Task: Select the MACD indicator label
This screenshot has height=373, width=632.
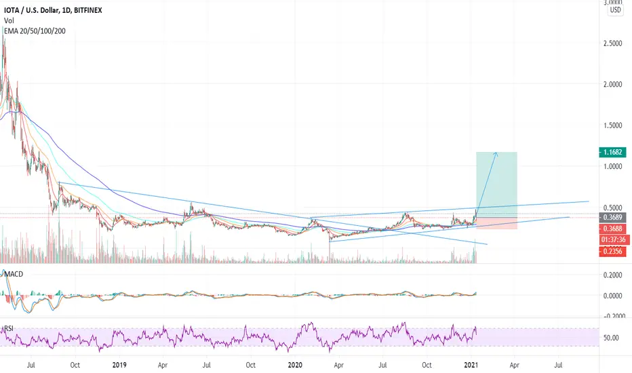Action: [14, 274]
